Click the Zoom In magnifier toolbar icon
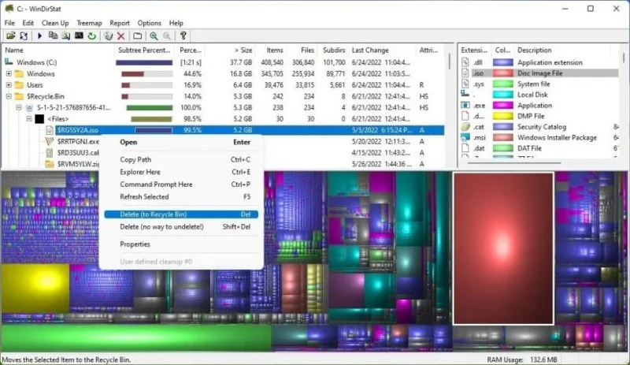This screenshot has width=630, height=365. (154, 35)
